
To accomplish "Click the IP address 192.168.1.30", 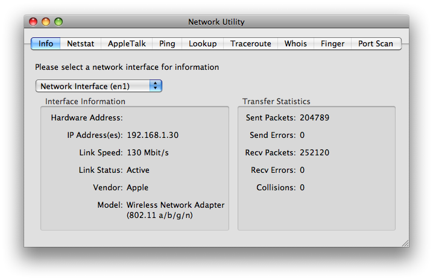I will pyautogui.click(x=153, y=135).
